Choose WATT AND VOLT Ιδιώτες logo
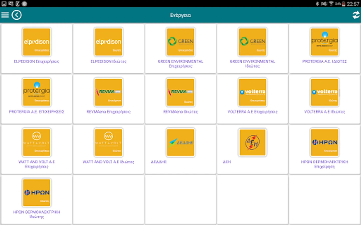 109,142
